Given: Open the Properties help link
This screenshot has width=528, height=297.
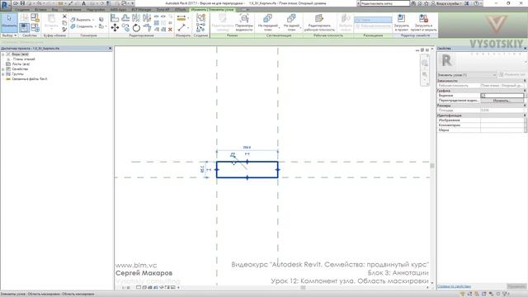Looking at the screenshot, I should (x=454, y=286).
